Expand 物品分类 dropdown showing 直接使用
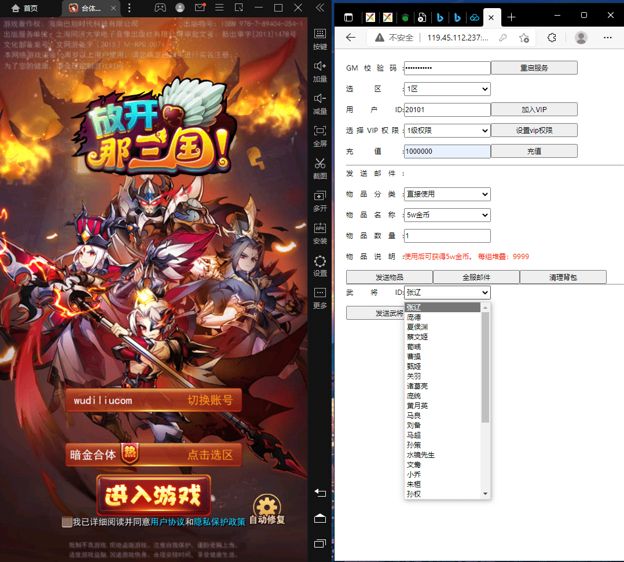Viewport: 624px width, 562px height. [447, 194]
